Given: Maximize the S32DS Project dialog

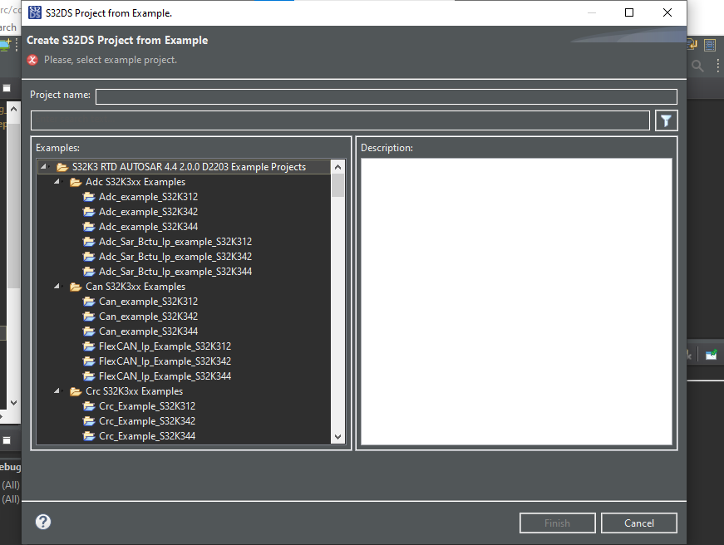Looking at the screenshot, I should pyautogui.click(x=629, y=13).
